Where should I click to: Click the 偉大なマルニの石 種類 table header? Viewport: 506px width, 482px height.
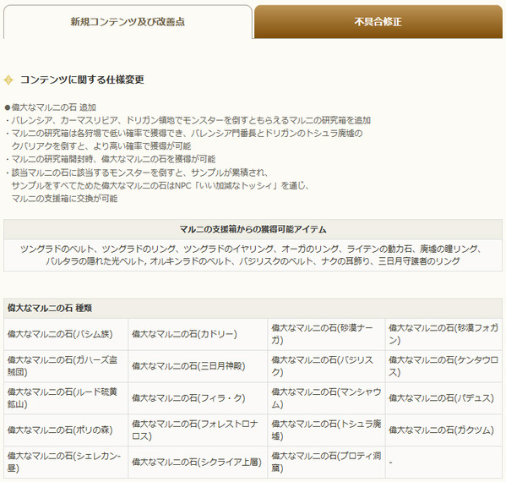click(x=253, y=308)
